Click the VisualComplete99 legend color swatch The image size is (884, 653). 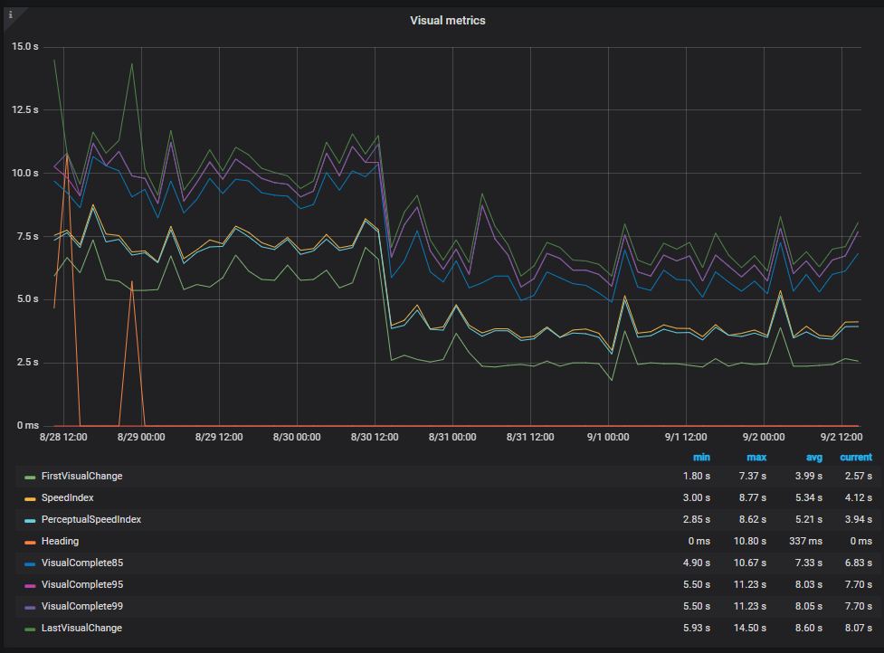point(30,608)
